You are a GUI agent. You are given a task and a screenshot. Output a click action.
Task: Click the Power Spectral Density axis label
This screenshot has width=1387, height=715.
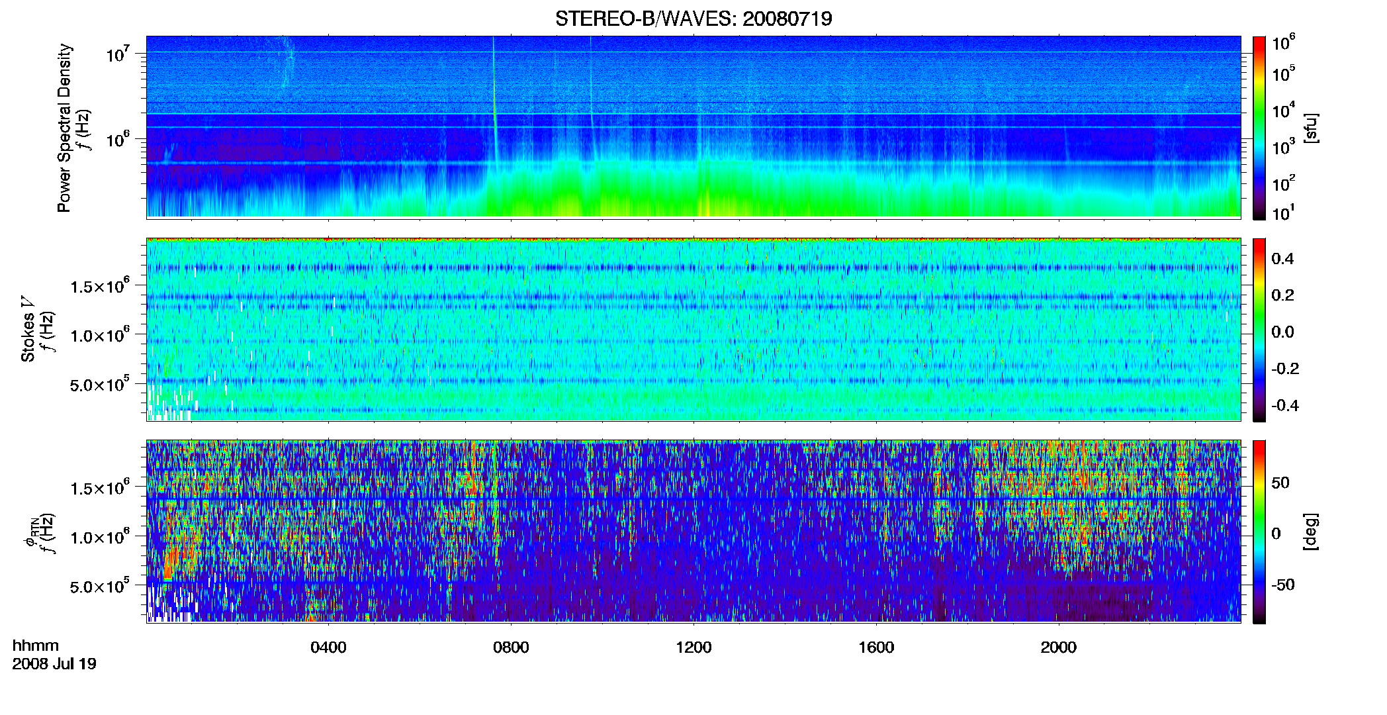click(x=64, y=128)
